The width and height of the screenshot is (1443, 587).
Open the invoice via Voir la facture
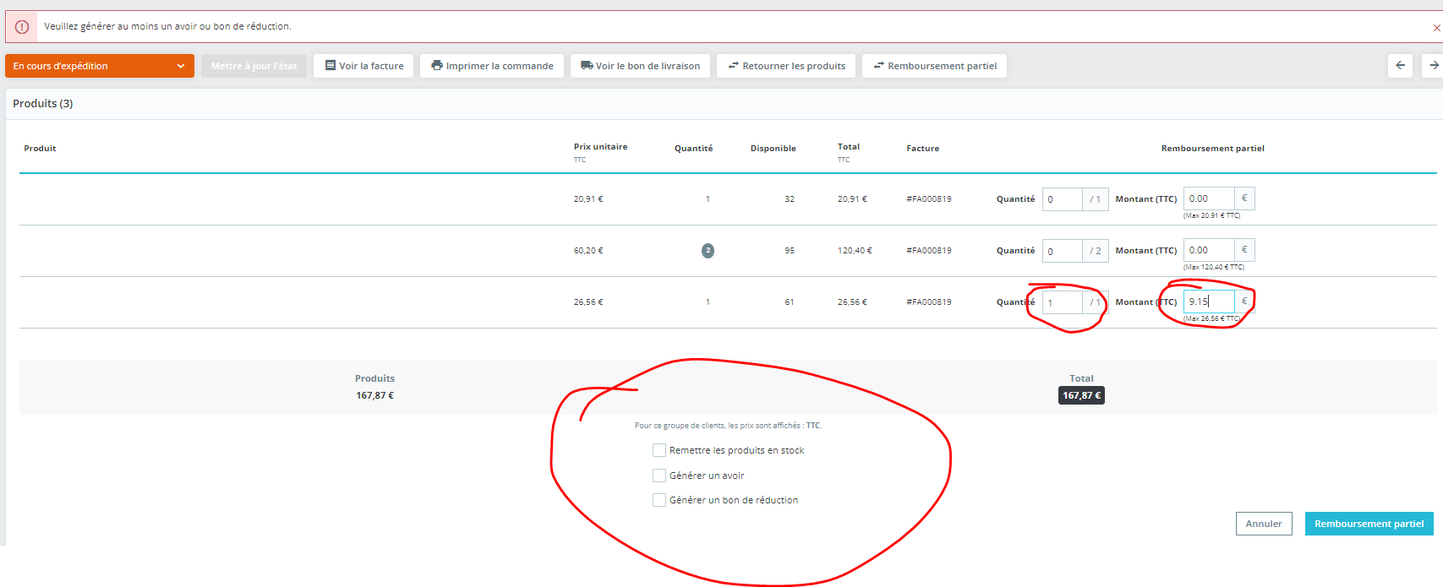[363, 66]
